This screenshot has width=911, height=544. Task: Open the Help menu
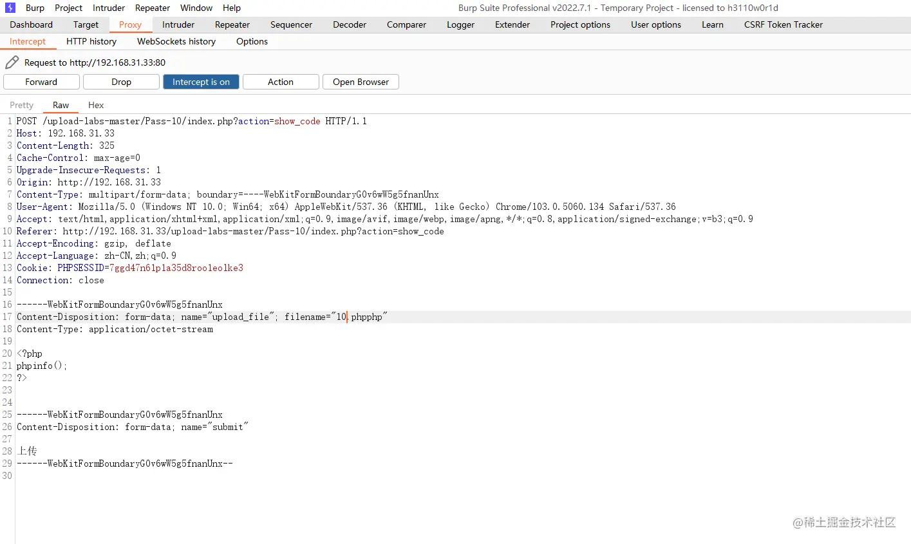click(x=232, y=8)
